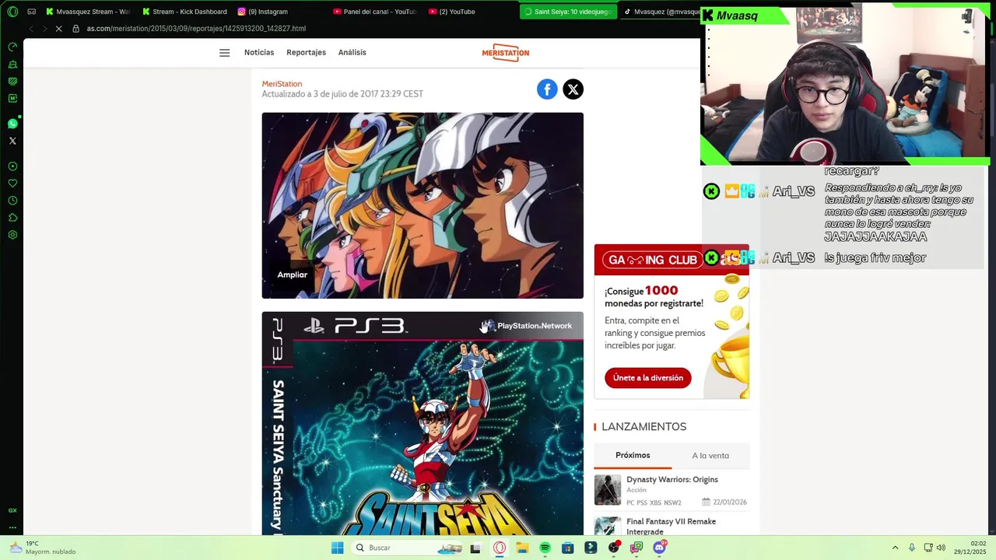
Task: Click the network tray icon
Action: [x=928, y=548]
